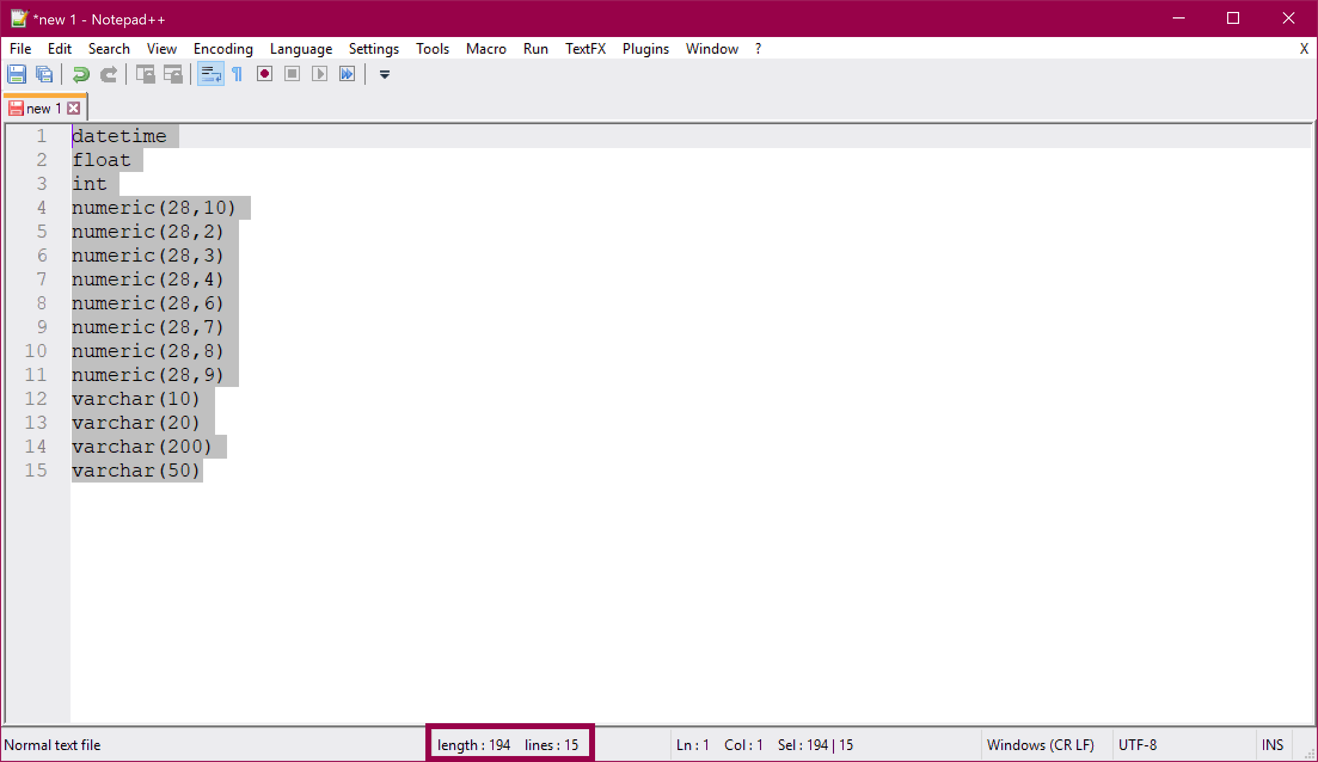This screenshot has width=1318, height=762.
Task: Click the Save All icon
Action: pos(44,74)
